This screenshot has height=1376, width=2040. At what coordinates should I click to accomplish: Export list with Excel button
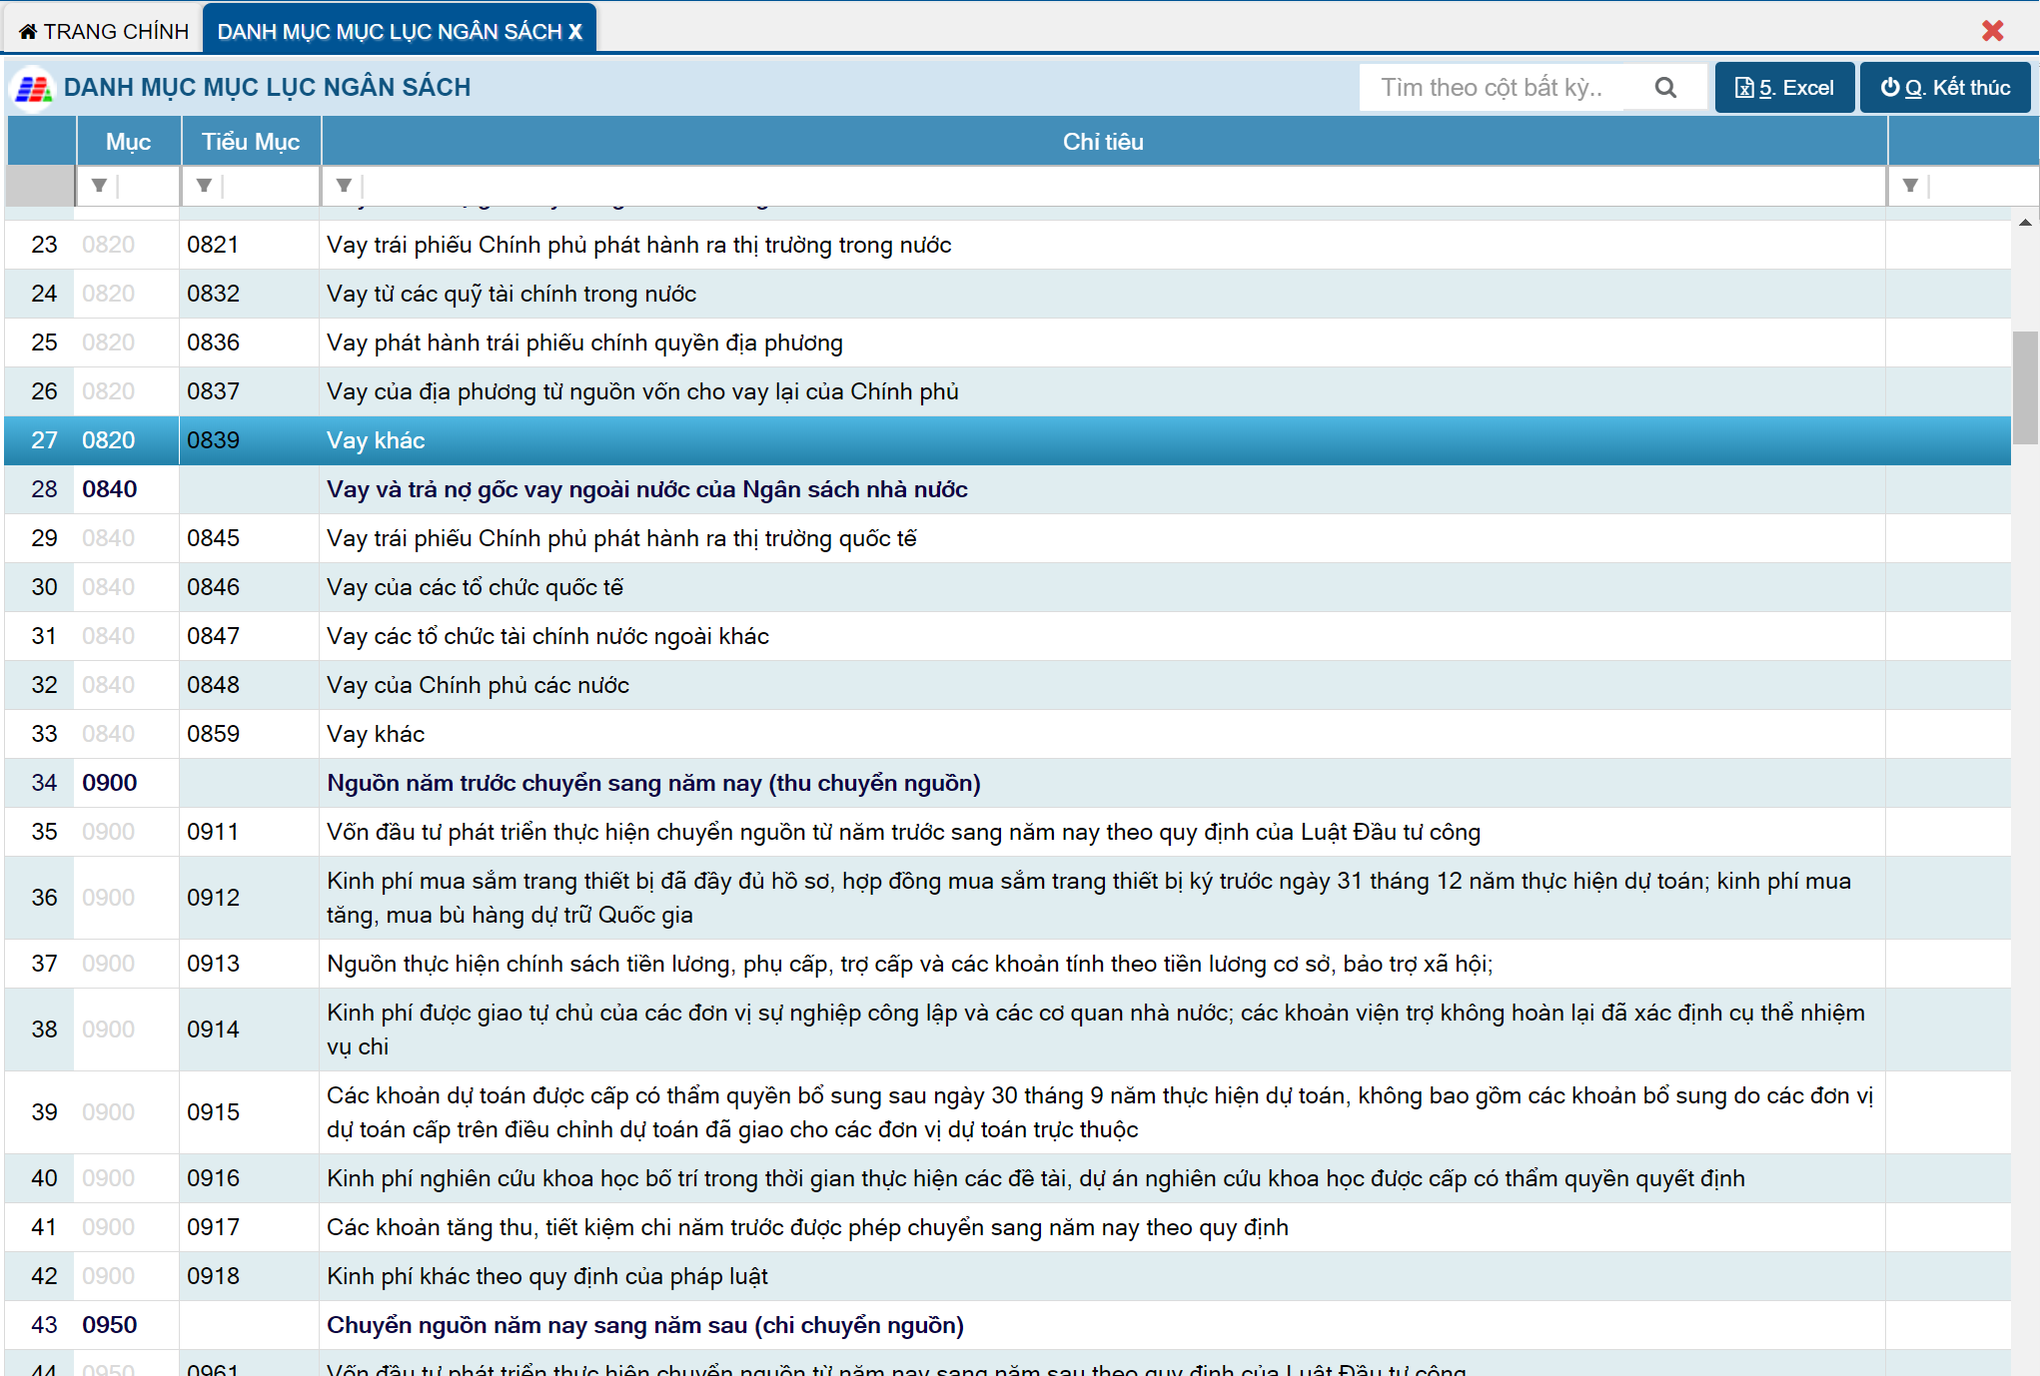(1784, 88)
